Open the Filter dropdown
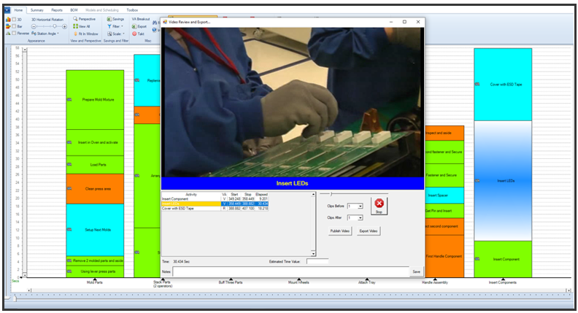This screenshot has width=578, height=313. [x=115, y=26]
